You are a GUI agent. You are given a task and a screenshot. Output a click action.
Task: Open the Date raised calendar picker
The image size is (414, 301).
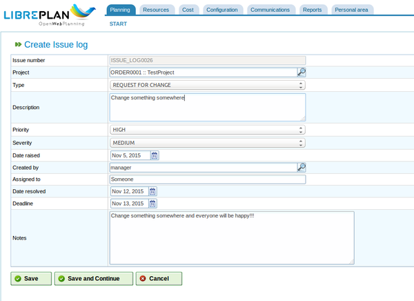[155, 155]
